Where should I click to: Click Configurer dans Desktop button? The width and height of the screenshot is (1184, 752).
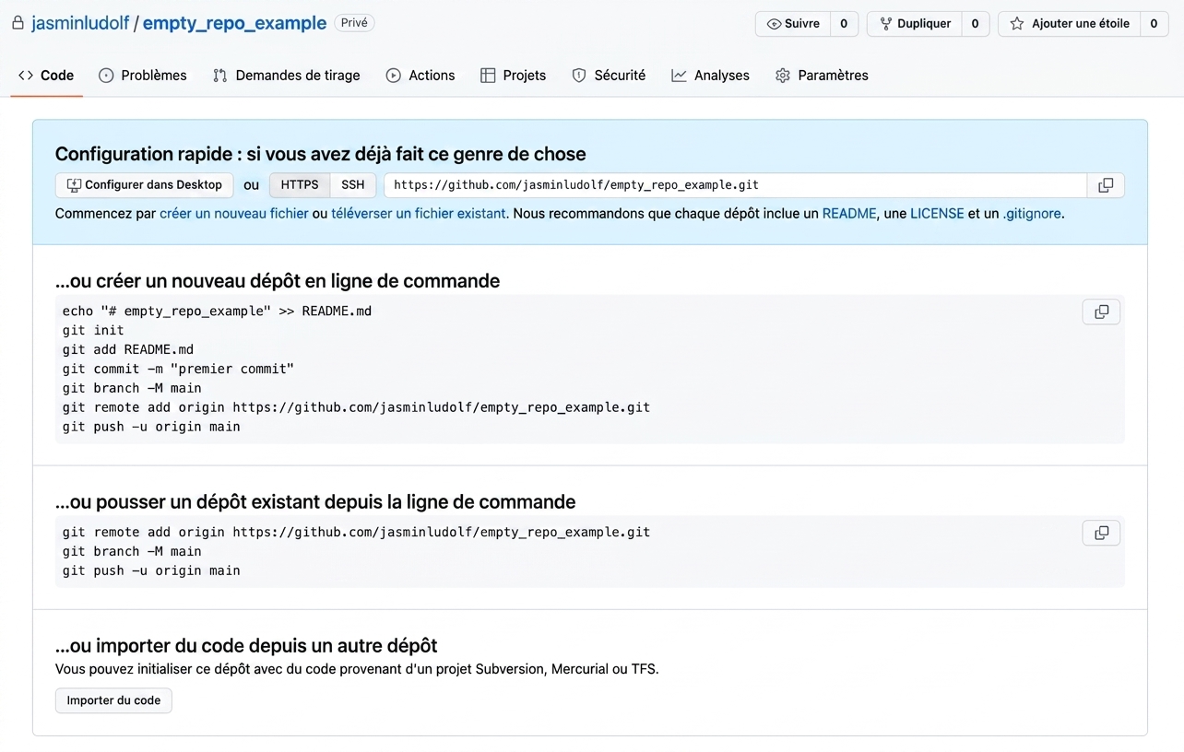point(145,185)
